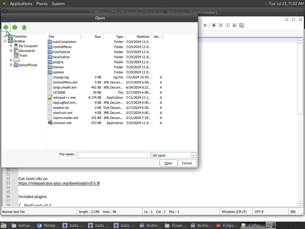Image resolution: width=305 pixels, height=229 pixels.
Task: Select the uninstall.exe file icon
Action: 50,123
